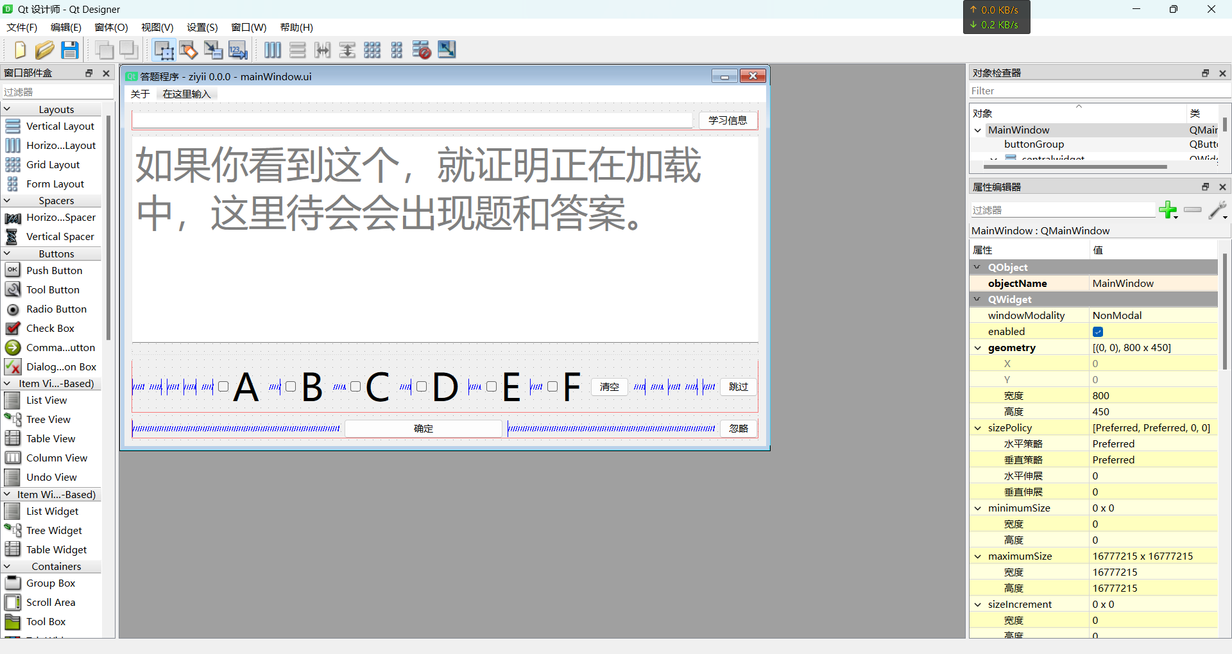This screenshot has height=654, width=1232.
Task: Click the 学习信息 button
Action: (728, 120)
